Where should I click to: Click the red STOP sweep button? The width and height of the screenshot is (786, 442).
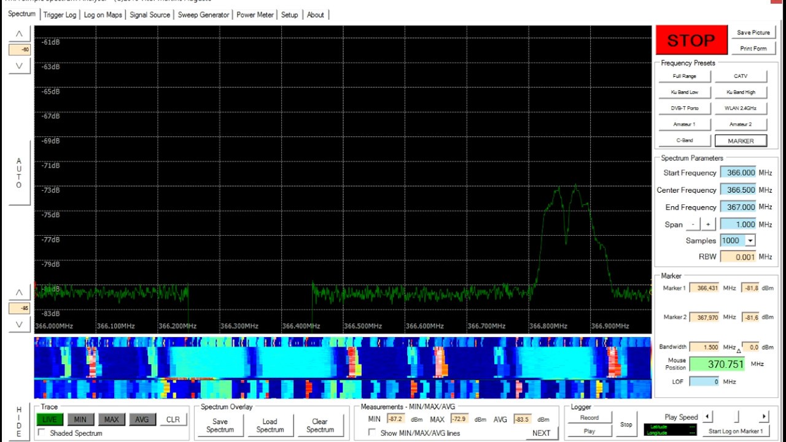click(x=691, y=41)
